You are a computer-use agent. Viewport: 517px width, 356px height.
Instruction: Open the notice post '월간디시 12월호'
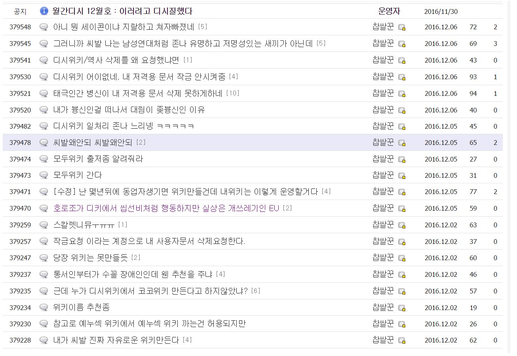coord(122,11)
